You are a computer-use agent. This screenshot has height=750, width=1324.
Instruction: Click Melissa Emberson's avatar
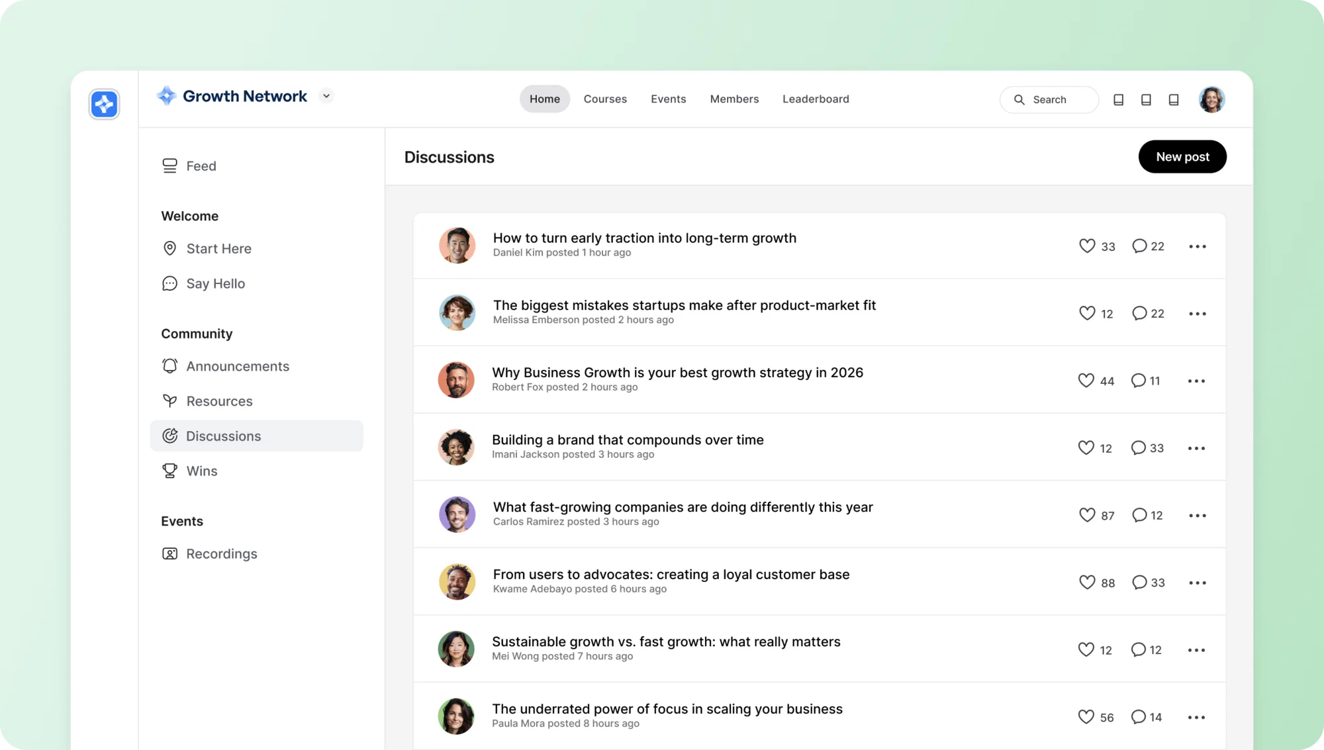point(457,312)
